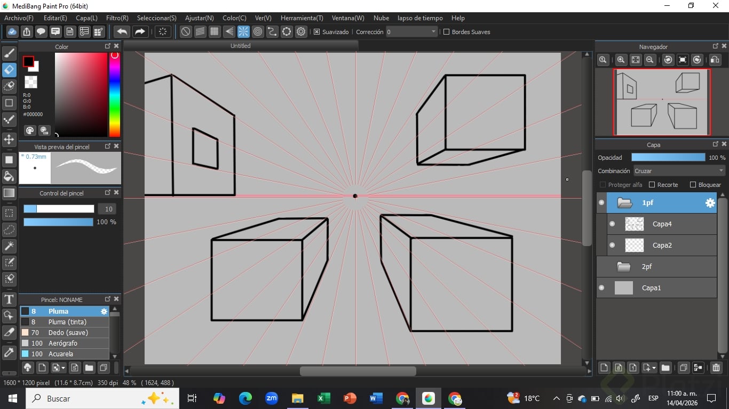This screenshot has height=409, width=729.
Task: Select the Text tool
Action: coord(9,299)
